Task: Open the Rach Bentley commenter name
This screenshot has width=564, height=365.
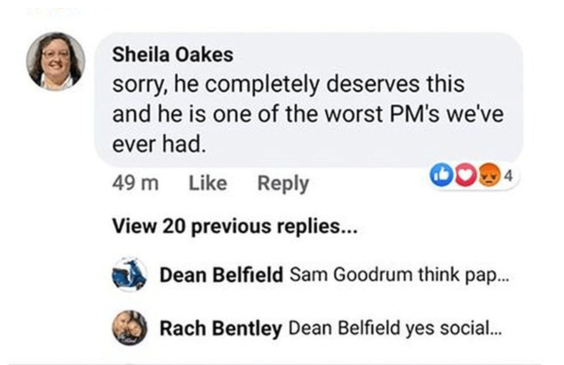Action: 220,328
